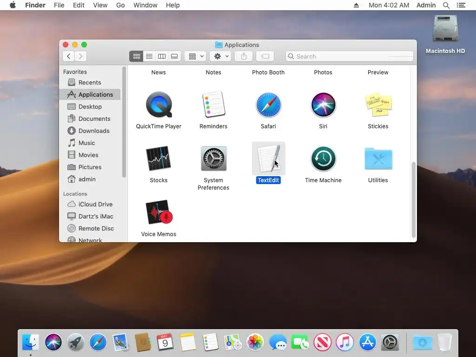Open Notification Center from menu bar
The width and height of the screenshot is (476, 357).
click(461, 5)
